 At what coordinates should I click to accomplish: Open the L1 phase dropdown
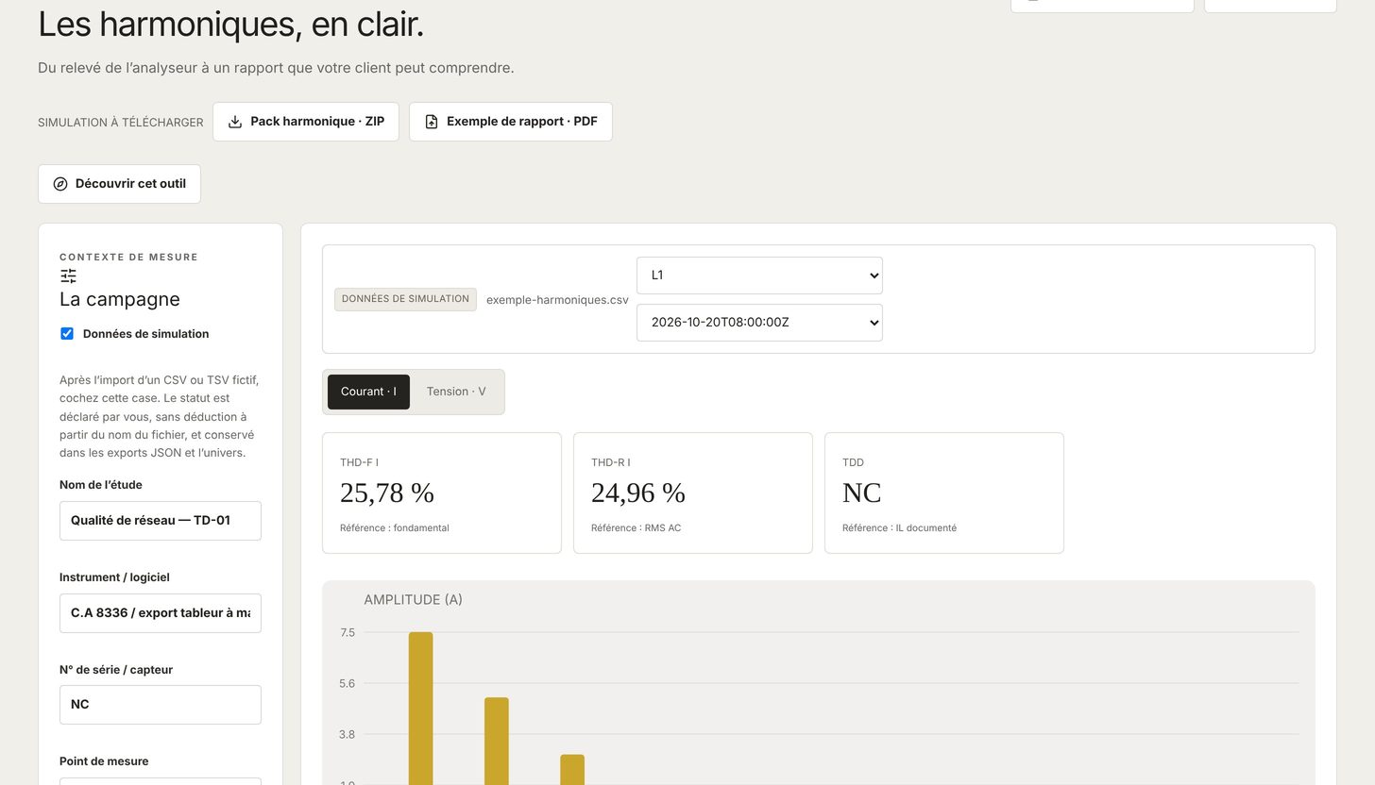759,276
